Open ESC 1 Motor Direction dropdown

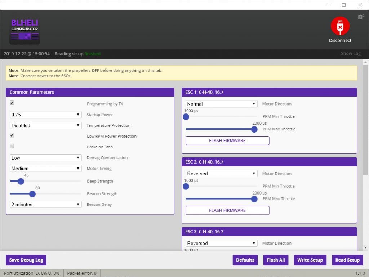pos(221,104)
